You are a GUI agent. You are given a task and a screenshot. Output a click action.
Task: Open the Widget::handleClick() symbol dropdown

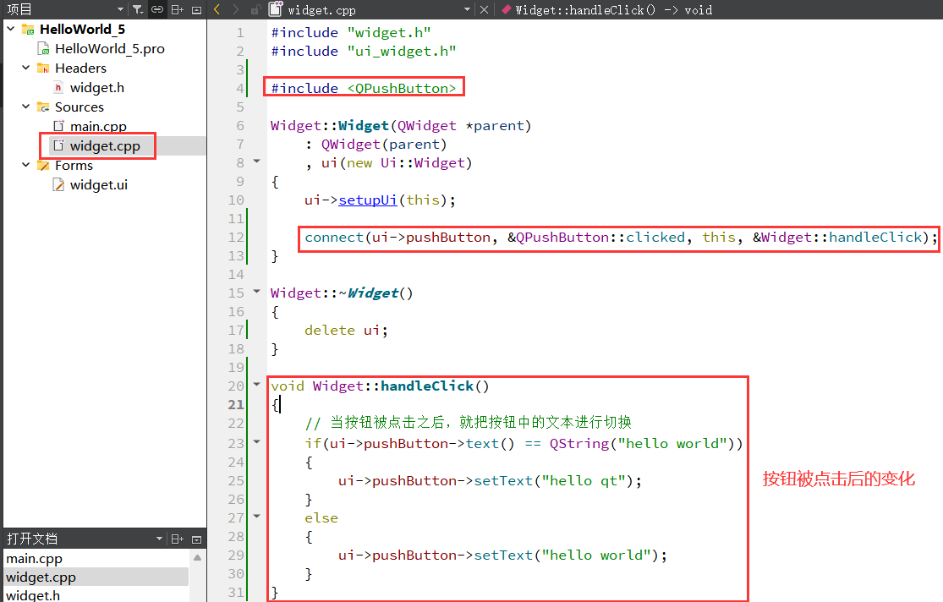[x=613, y=9]
